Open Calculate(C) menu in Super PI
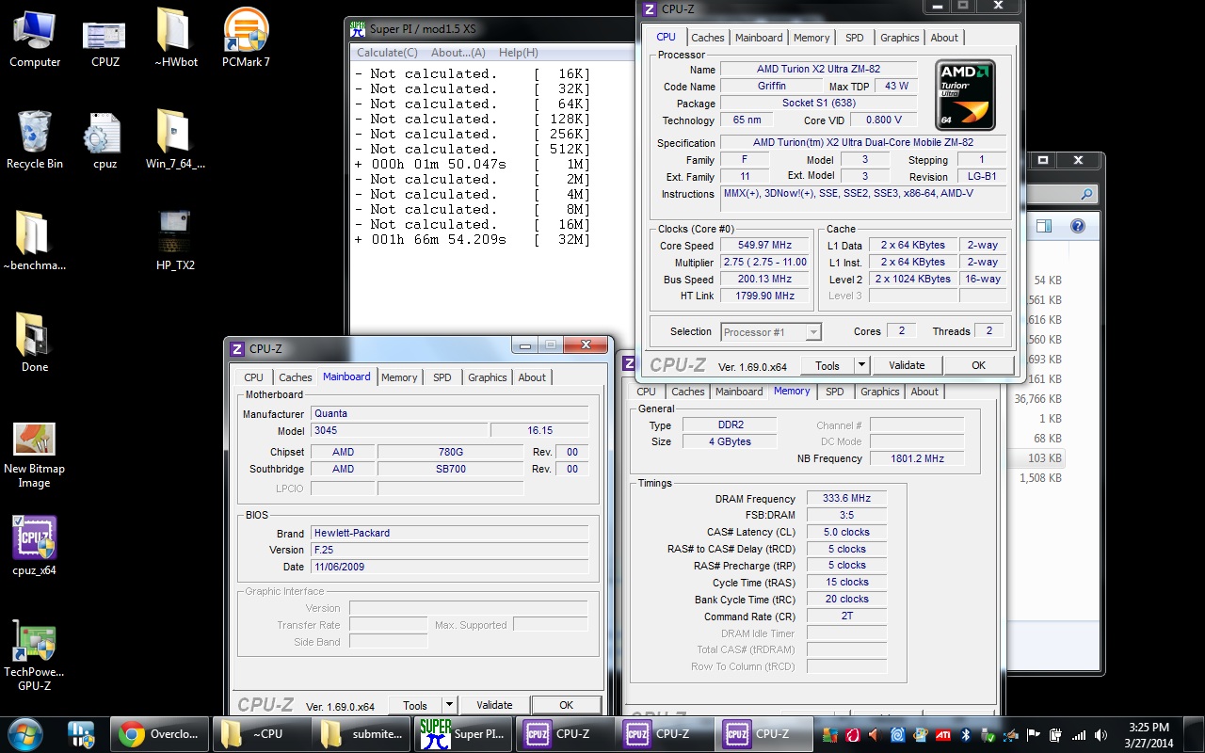 click(387, 53)
